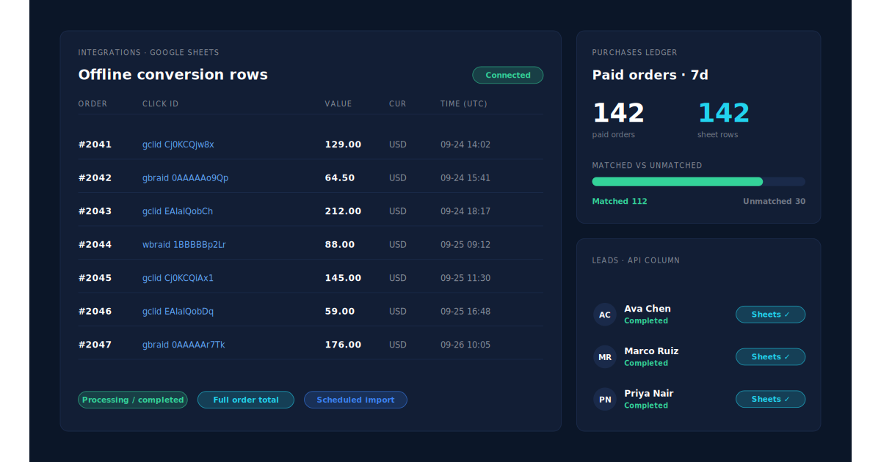881x462 pixels.
Task: Select order #2044
Action: coord(95,244)
